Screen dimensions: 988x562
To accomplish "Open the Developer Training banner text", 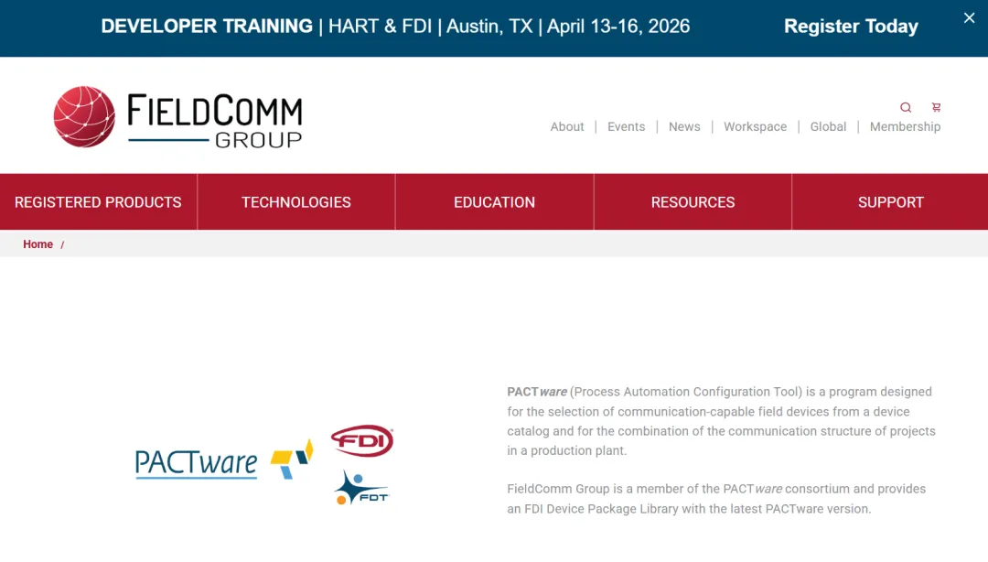I will (395, 27).
